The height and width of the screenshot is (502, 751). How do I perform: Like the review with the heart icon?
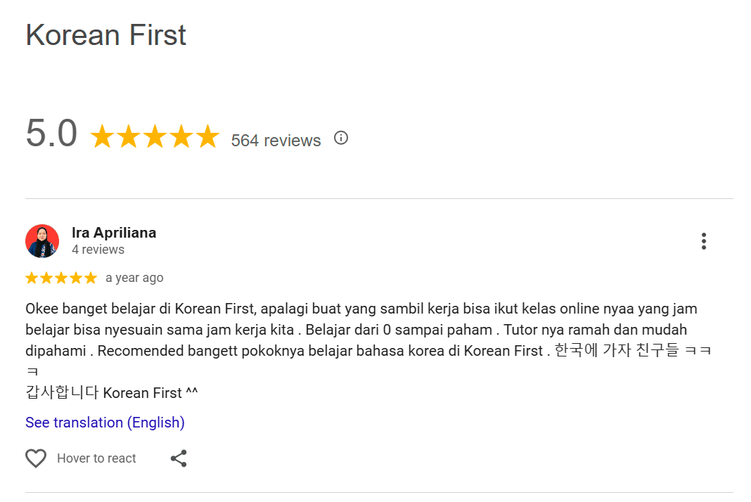36,458
